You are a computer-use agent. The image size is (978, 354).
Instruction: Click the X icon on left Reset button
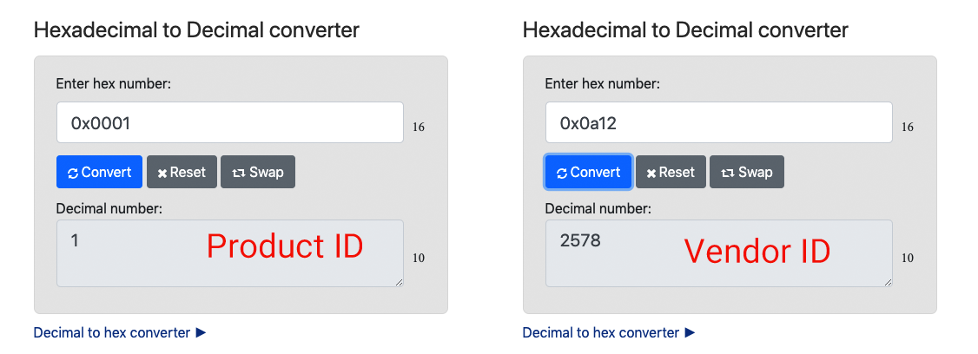point(162,174)
